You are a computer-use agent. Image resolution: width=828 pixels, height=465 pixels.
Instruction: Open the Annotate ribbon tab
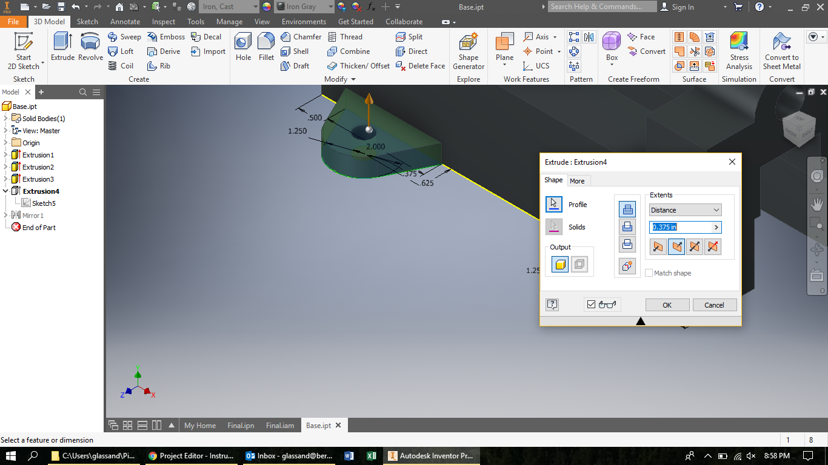(125, 22)
